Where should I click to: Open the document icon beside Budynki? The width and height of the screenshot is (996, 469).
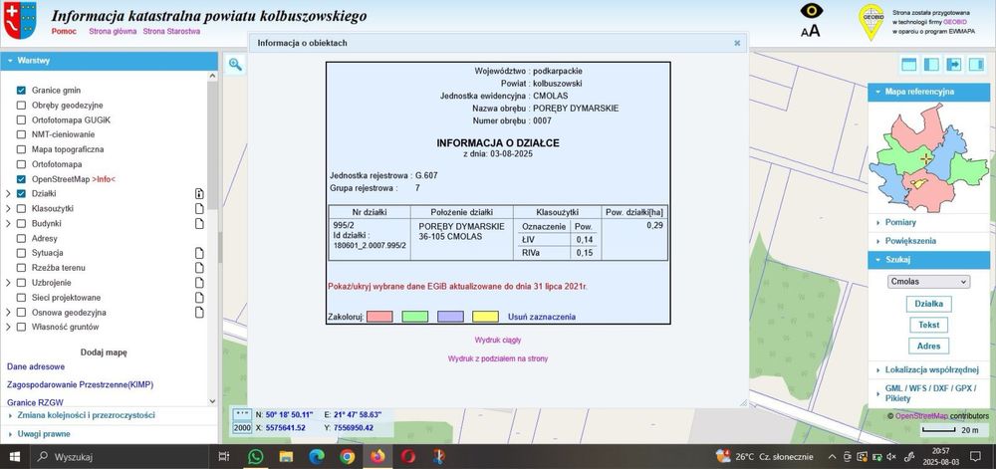click(x=199, y=223)
